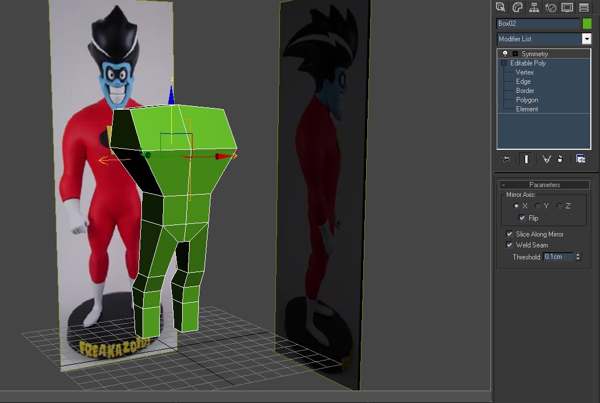Select Vertex sub-object level
The width and height of the screenshot is (600, 403).
click(525, 72)
